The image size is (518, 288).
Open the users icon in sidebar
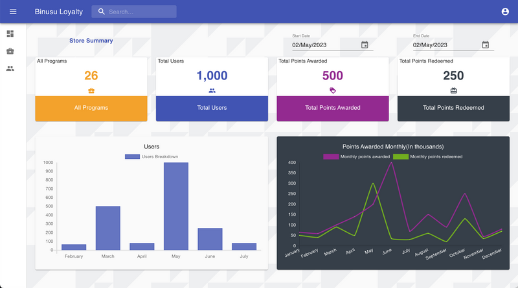10,68
